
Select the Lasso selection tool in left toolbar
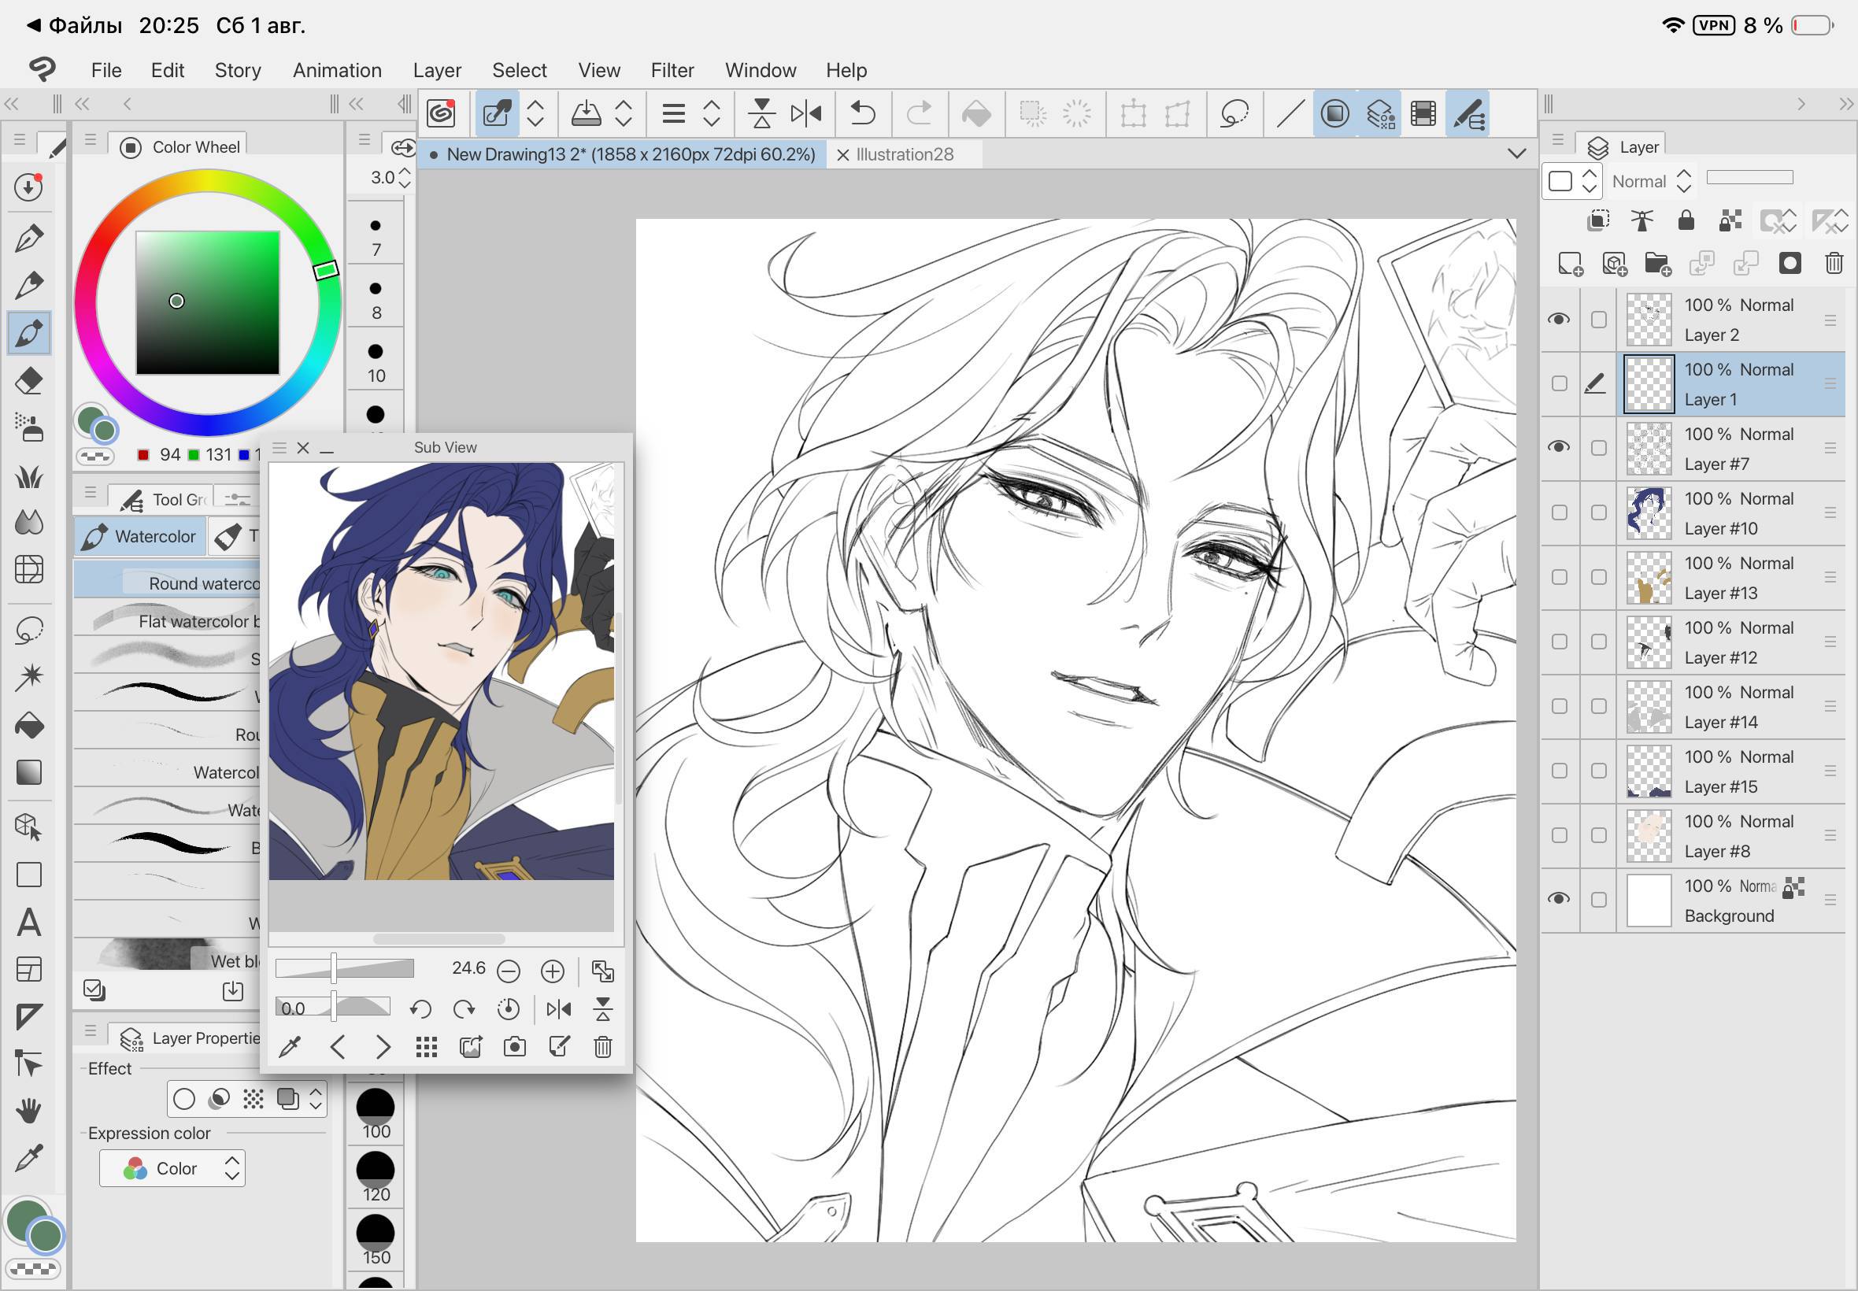[x=29, y=630]
